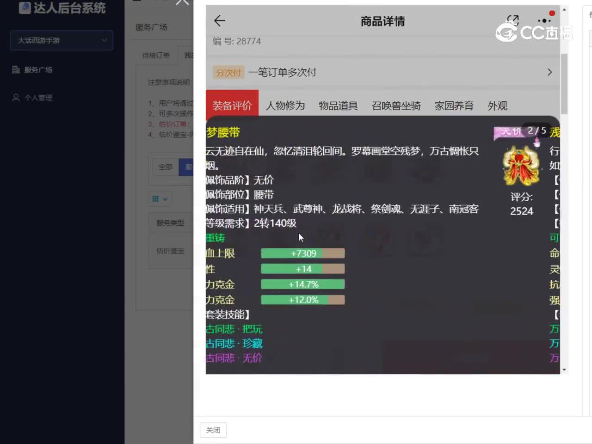Open the 大话西游手游 game dropdown
The height and width of the screenshot is (444, 592).
tap(62, 41)
